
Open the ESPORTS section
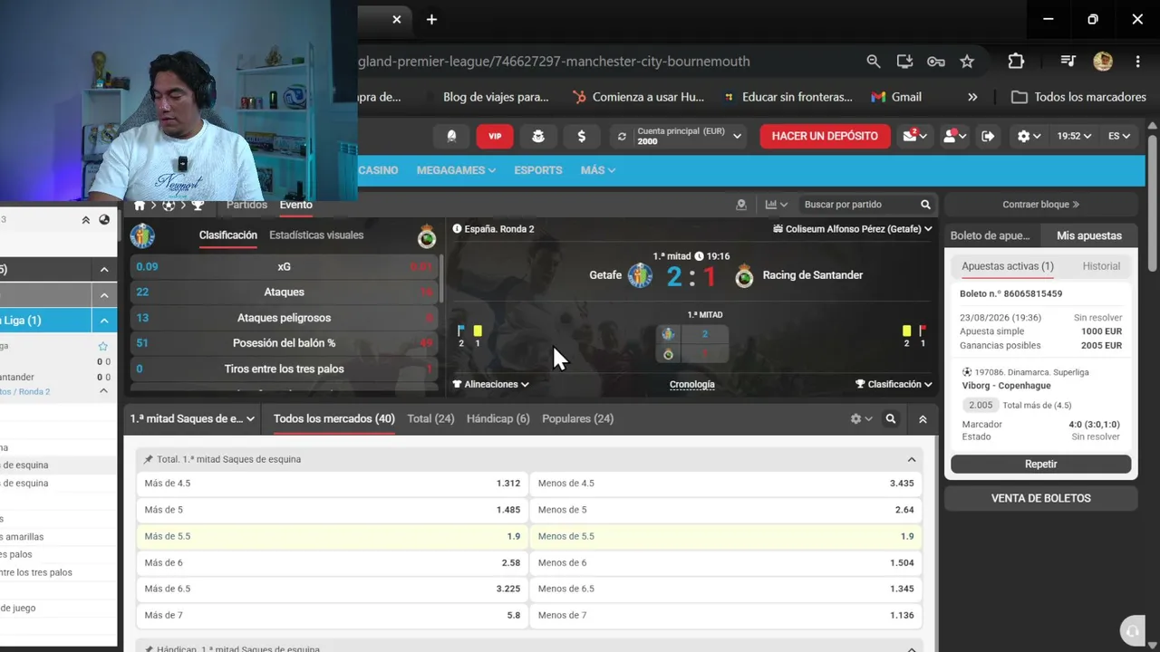(538, 170)
